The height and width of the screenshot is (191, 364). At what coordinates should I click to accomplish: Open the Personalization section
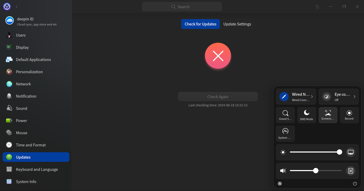[36, 72]
